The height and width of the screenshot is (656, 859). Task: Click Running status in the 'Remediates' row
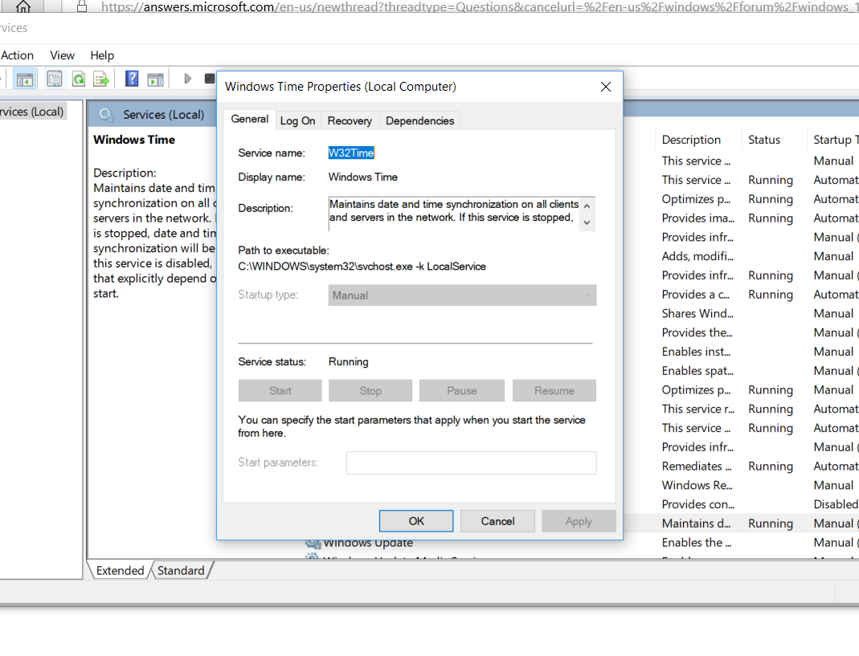[x=771, y=467]
